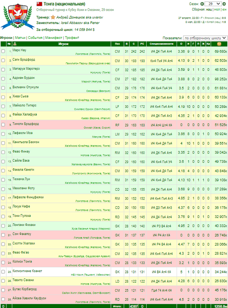This screenshot has height=308, width=228.
Task: Select checkbox for Матаруа Марстерз
Action: click(3, 70)
